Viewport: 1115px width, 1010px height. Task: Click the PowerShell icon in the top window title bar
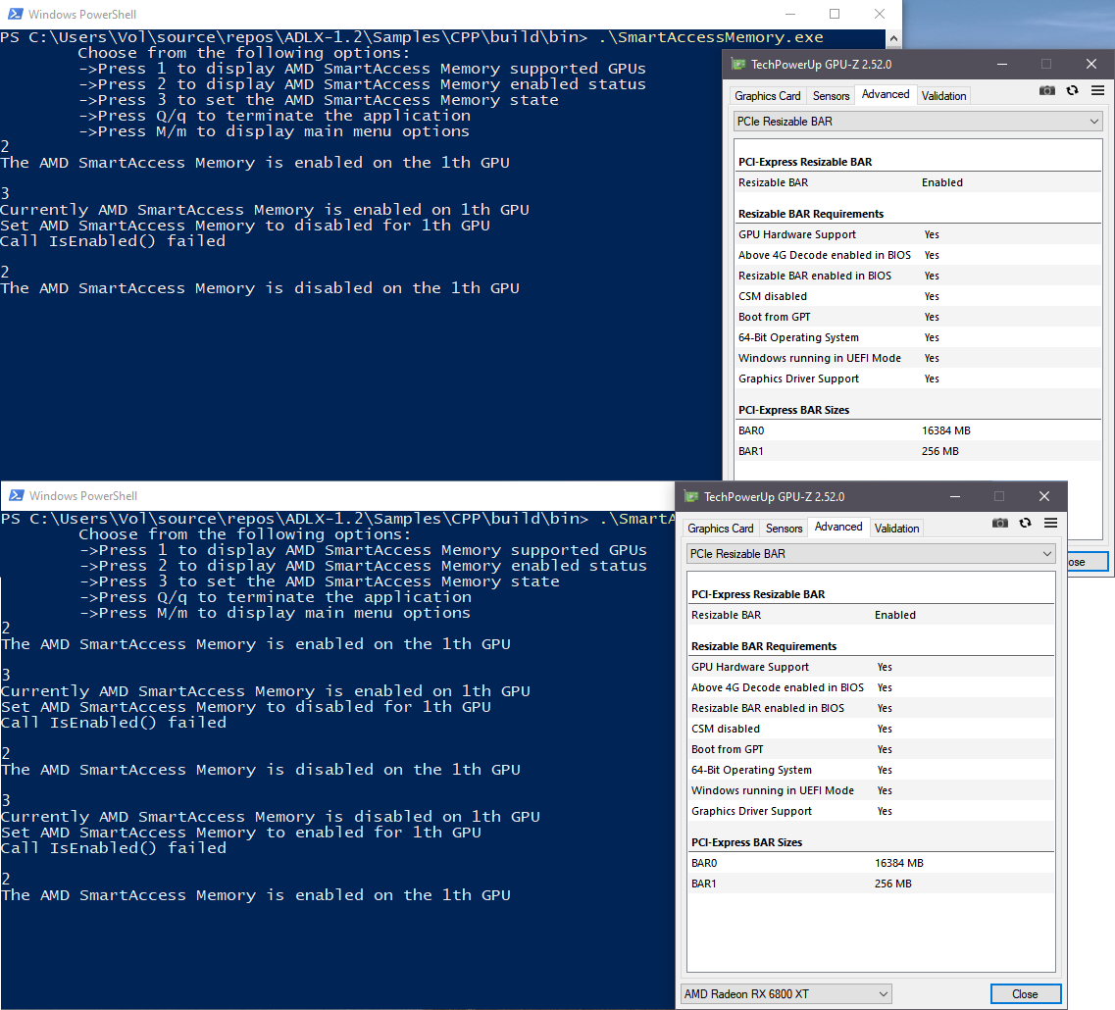(15, 14)
